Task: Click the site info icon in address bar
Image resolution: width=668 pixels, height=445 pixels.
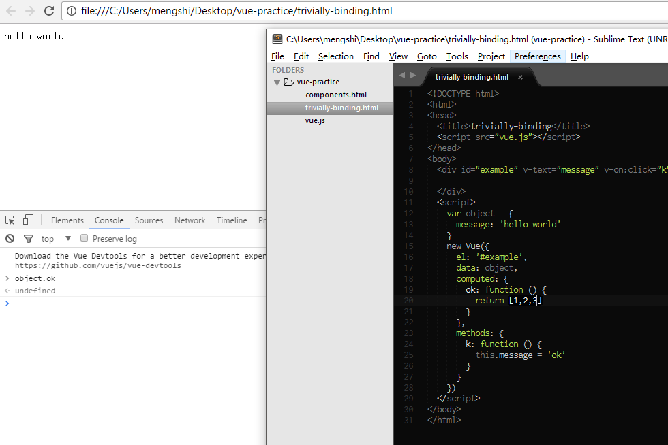Action: click(72, 11)
